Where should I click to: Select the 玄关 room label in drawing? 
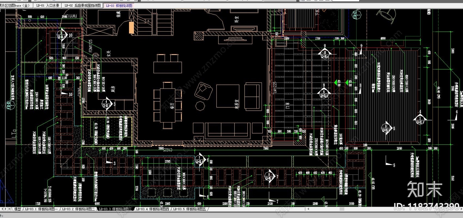tap(109, 54)
